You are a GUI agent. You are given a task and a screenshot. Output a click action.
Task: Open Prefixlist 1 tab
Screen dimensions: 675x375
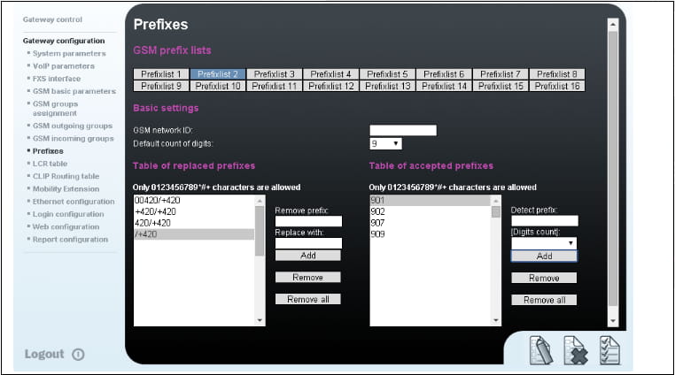click(161, 74)
